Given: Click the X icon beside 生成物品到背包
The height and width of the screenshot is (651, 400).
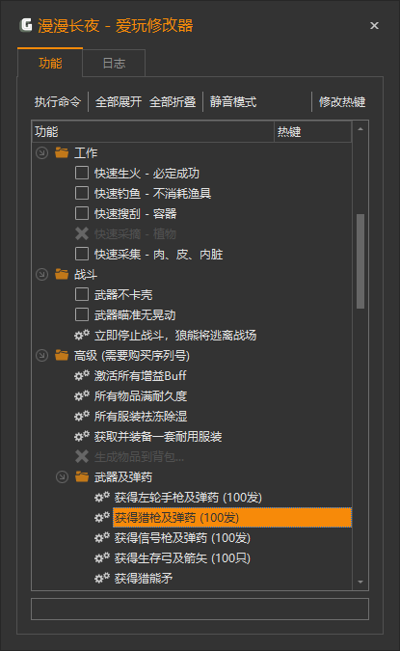Looking at the screenshot, I should point(82,457).
